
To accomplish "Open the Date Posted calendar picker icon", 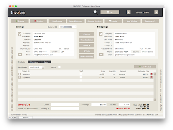I will point(43,67).
